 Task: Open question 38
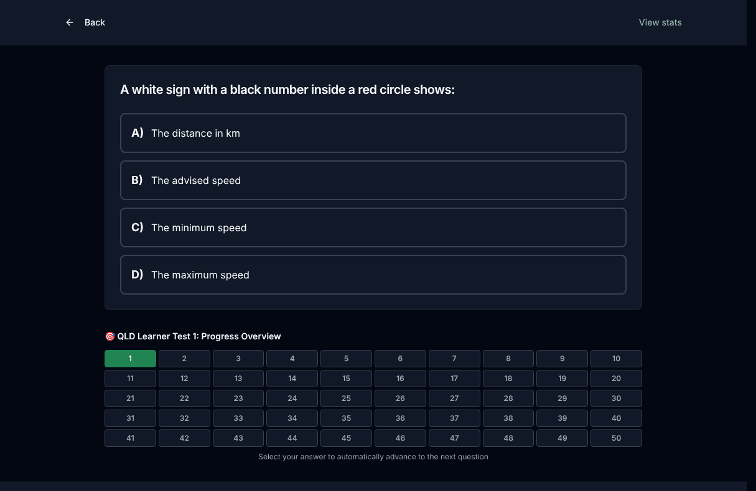click(x=508, y=418)
